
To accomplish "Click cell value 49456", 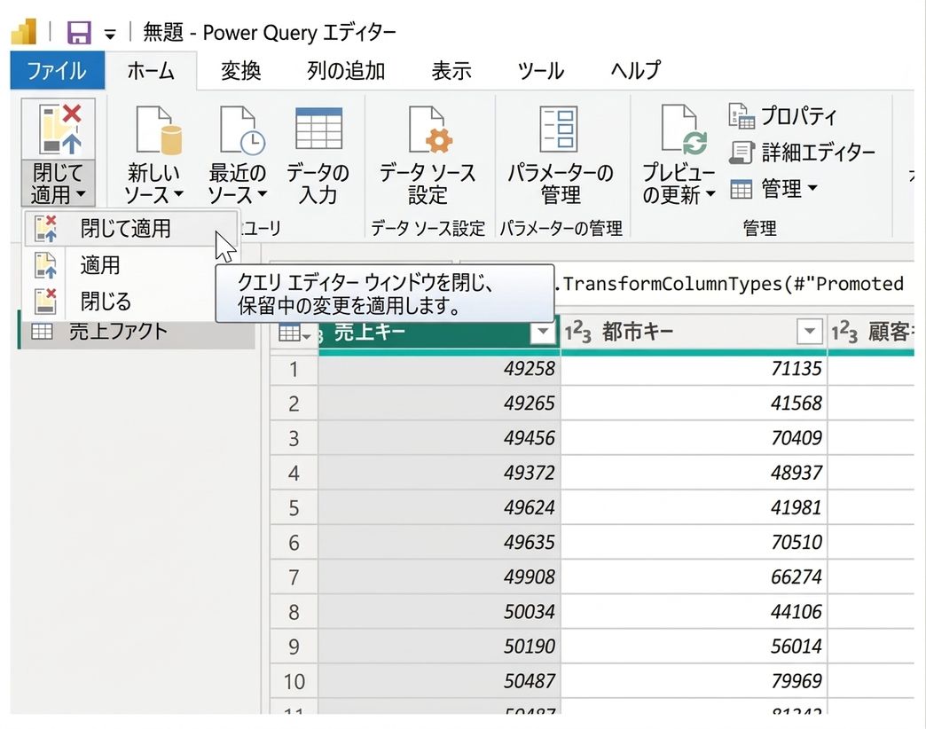I will [x=530, y=438].
